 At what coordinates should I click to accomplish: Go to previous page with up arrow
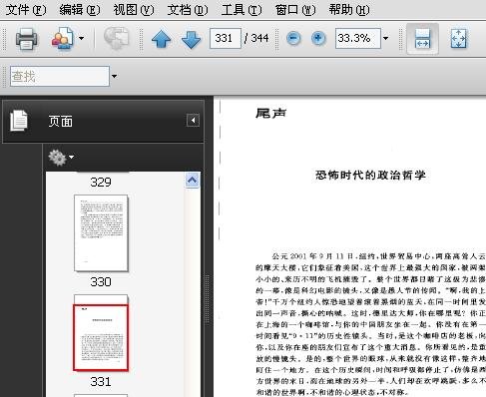coord(162,39)
